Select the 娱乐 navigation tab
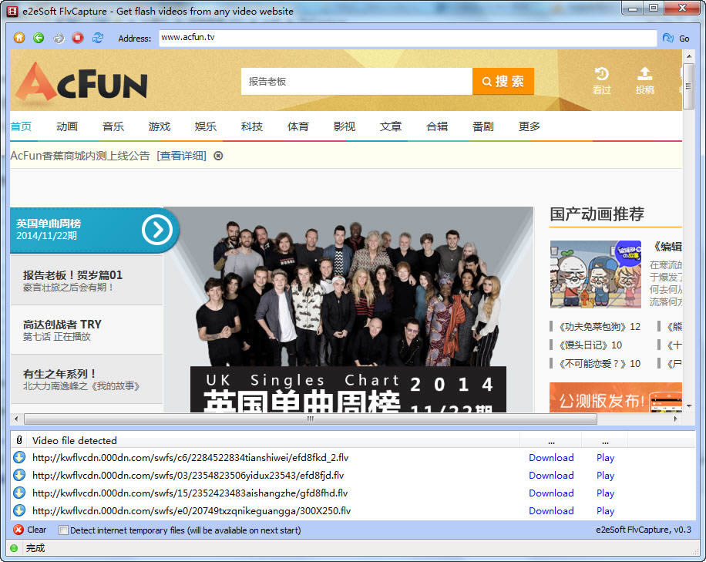Viewport: 706px width, 562px height. point(206,126)
